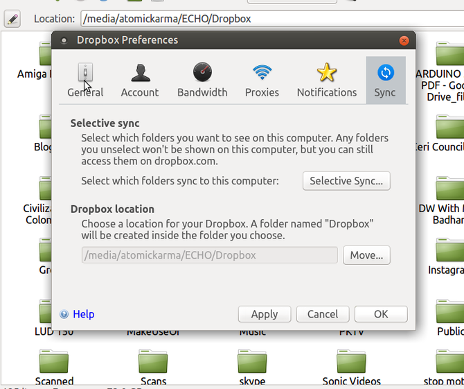
Task: Open the Blog folder in file manager
Action: tap(44, 133)
